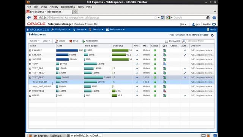Click the SYS user icon

193,24
